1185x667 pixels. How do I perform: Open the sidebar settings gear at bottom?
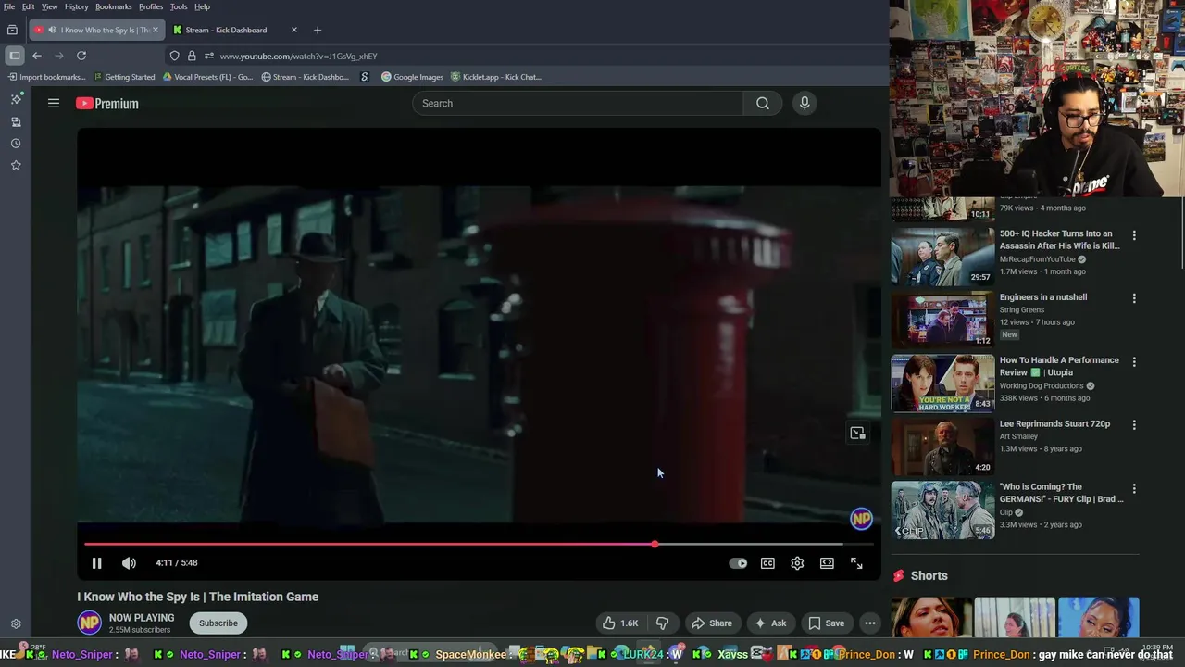pos(16,624)
